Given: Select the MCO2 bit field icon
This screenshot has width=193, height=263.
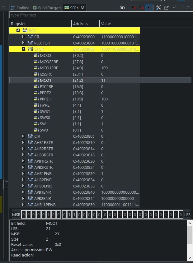Looking at the screenshot, I should tap(36, 55).
